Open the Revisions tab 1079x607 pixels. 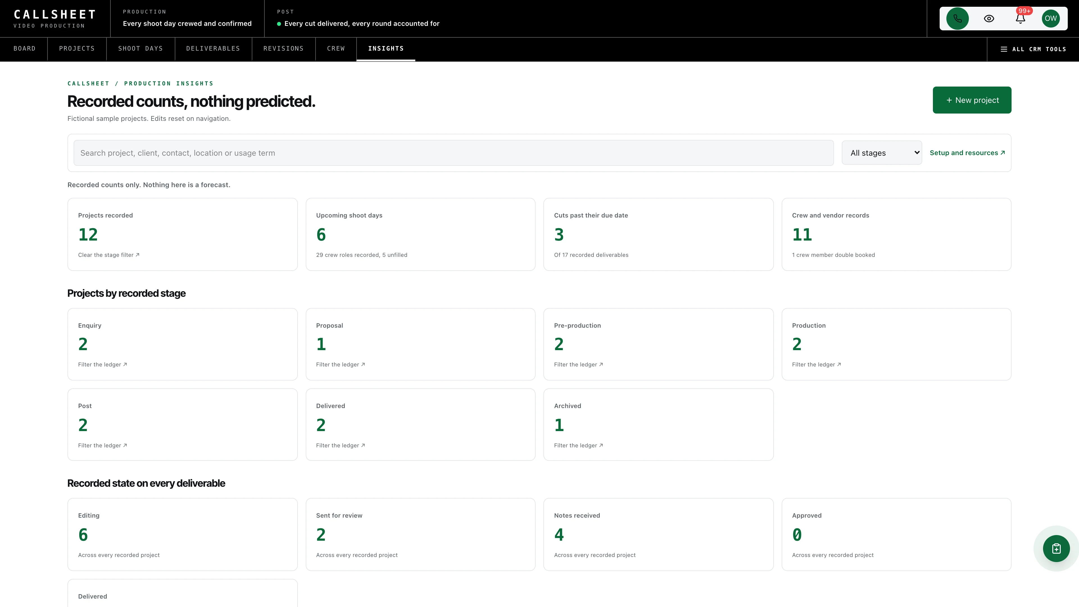(x=283, y=49)
